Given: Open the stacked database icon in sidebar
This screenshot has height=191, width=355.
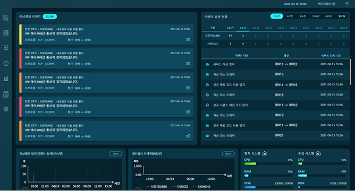Looking at the screenshot, I should pyautogui.click(x=6, y=33).
